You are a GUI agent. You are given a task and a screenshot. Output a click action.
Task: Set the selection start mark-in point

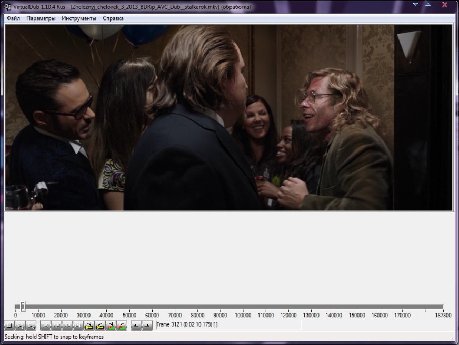(136, 326)
